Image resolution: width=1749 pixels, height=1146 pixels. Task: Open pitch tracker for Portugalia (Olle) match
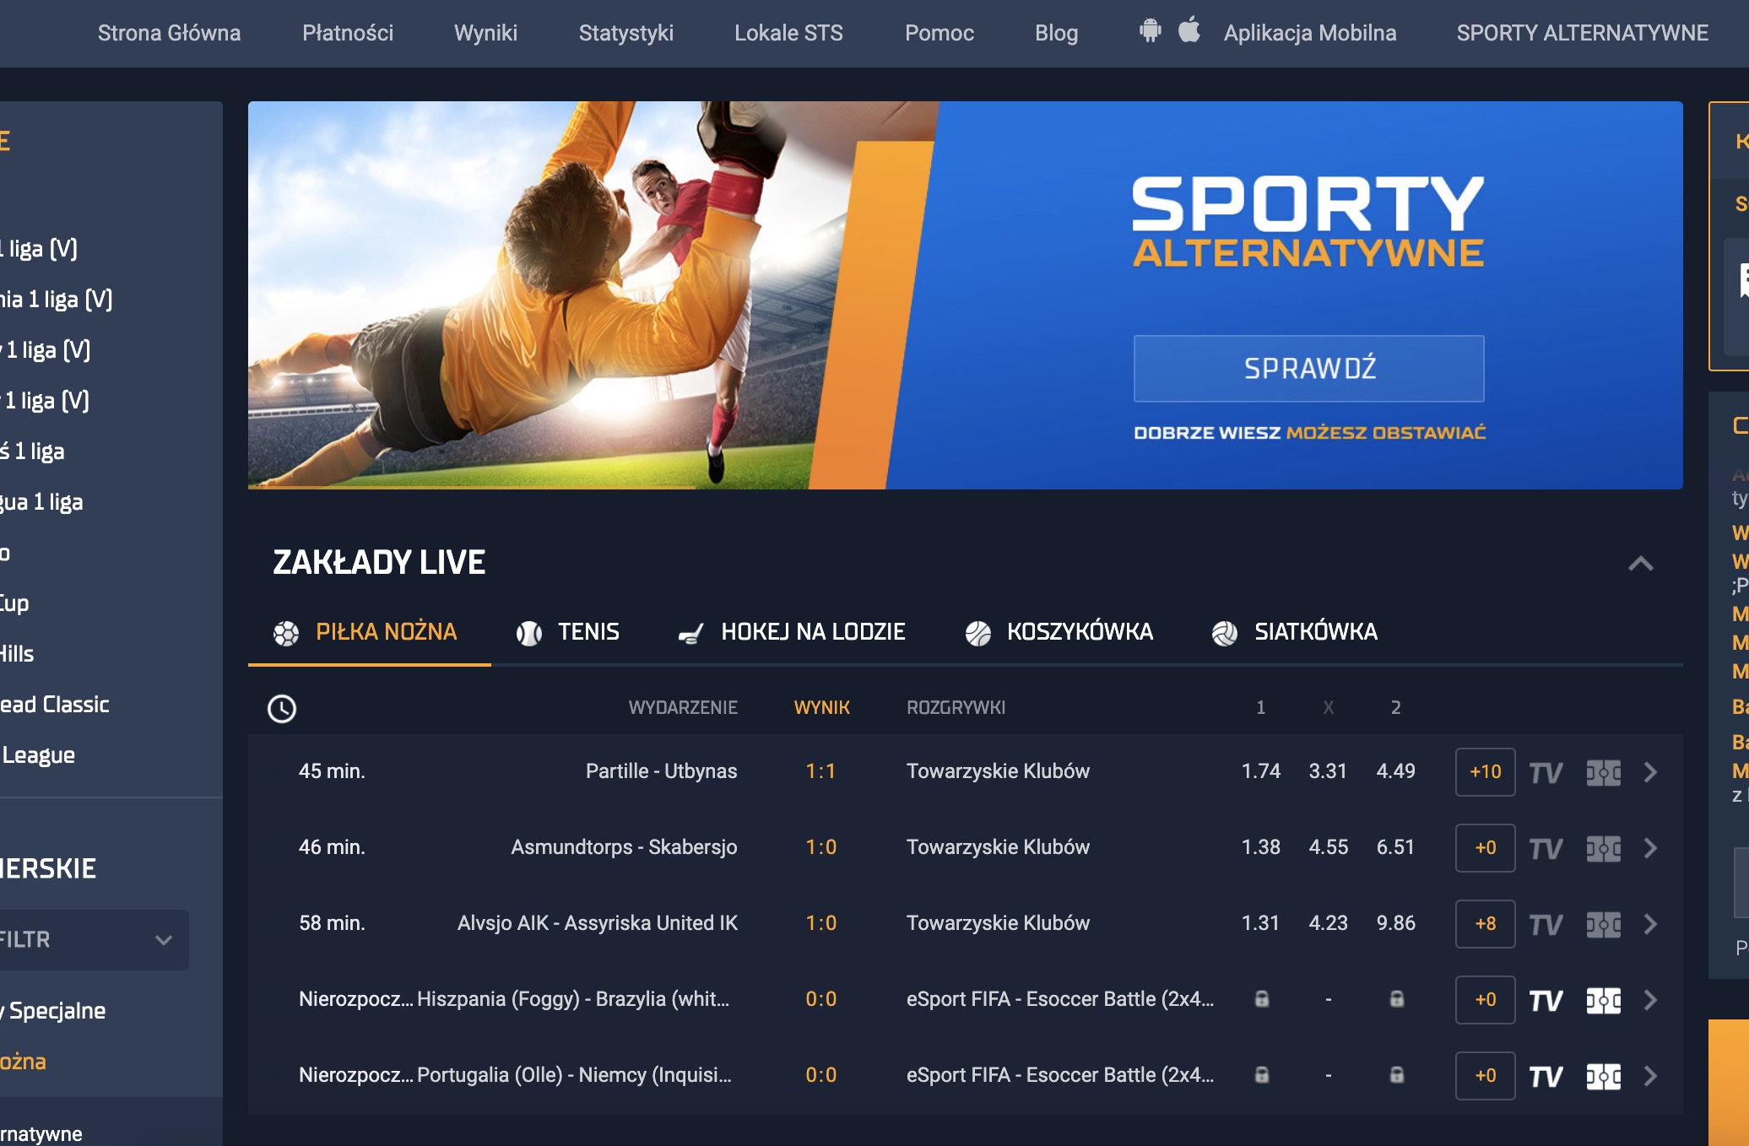point(1603,1076)
